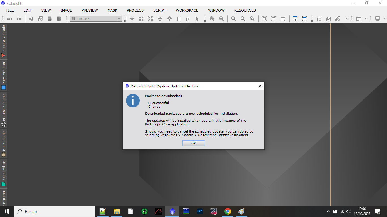This screenshot has width=387, height=217.
Task: Open the FILE menu
Action: (10, 10)
